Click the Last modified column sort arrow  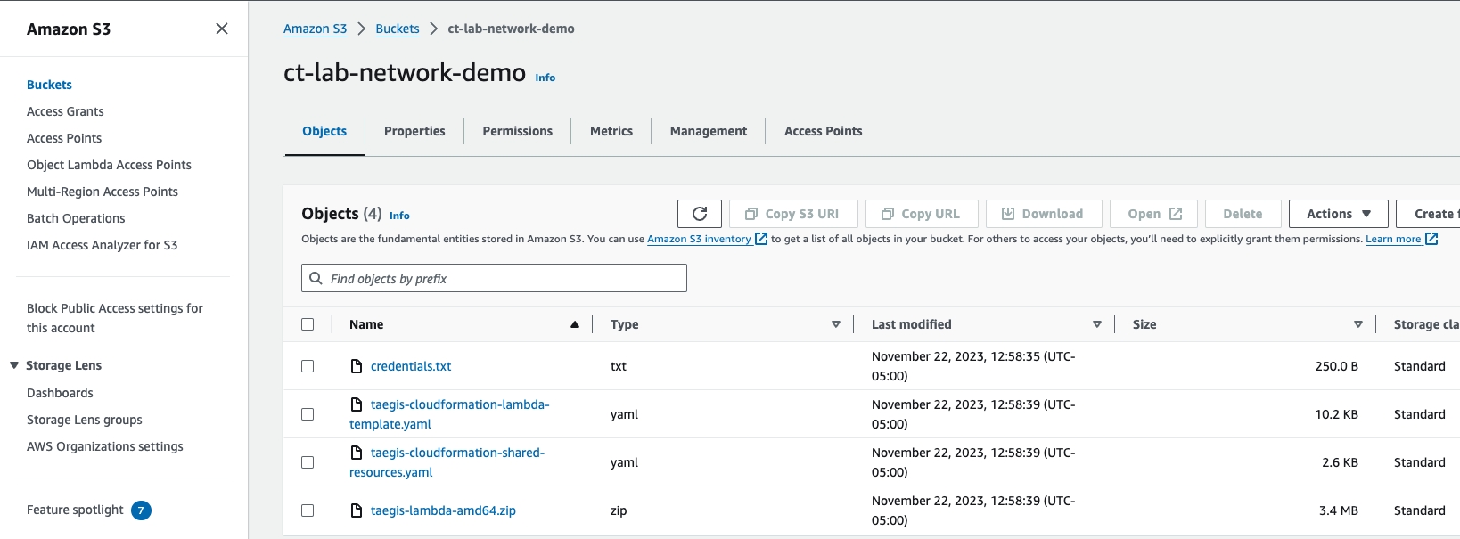(1097, 324)
